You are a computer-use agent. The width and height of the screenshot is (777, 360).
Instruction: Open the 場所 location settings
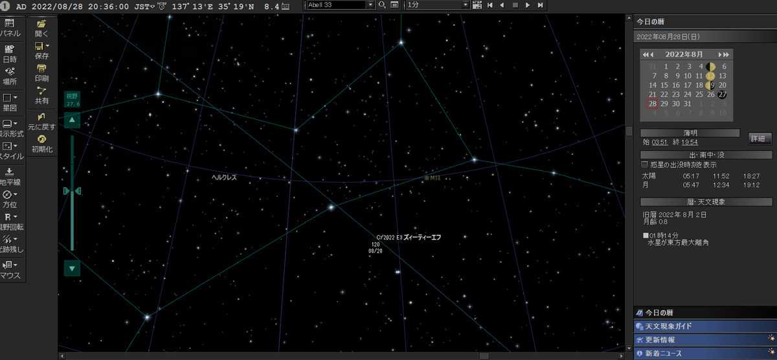pos(10,76)
